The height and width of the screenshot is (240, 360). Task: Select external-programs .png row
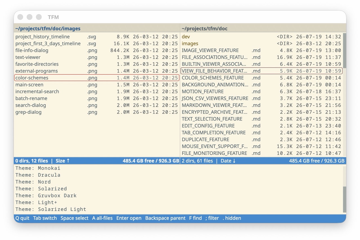(97, 71)
